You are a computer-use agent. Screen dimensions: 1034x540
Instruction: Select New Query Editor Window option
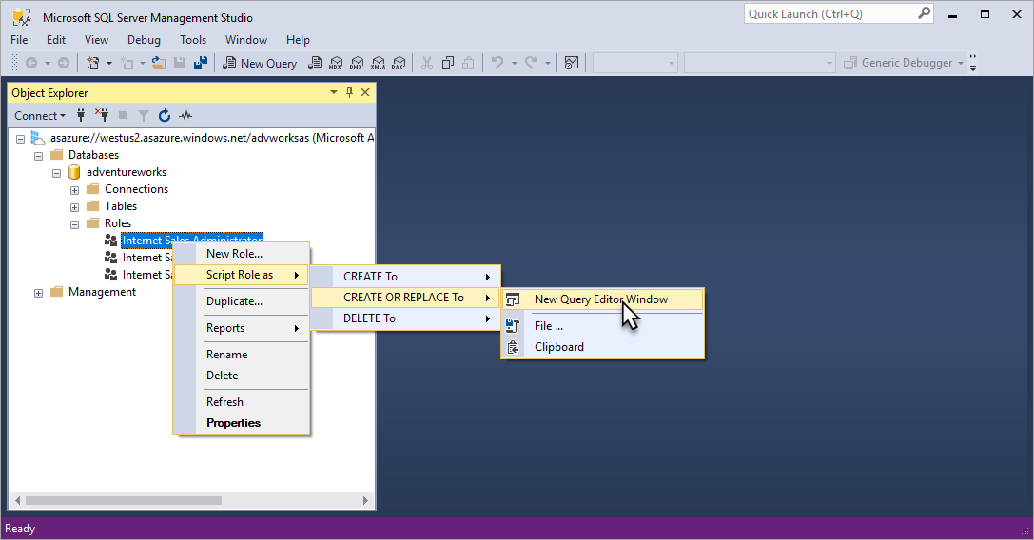click(x=600, y=299)
